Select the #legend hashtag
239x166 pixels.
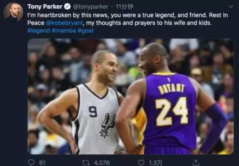pos(39,31)
